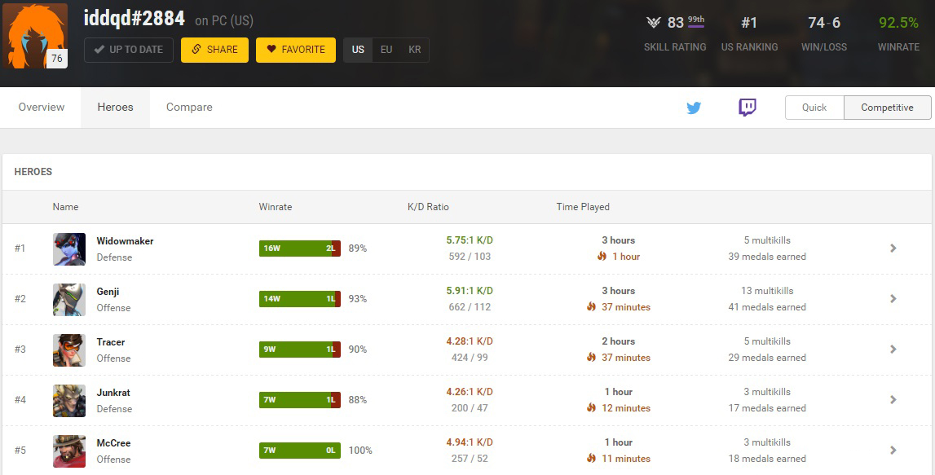Expand Widowmaker row details chevron
The height and width of the screenshot is (475, 935).
[893, 248]
